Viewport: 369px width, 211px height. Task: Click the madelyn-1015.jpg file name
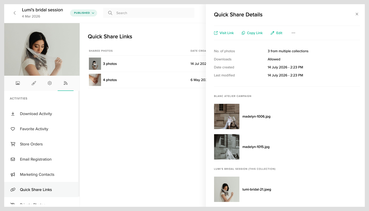point(256,147)
